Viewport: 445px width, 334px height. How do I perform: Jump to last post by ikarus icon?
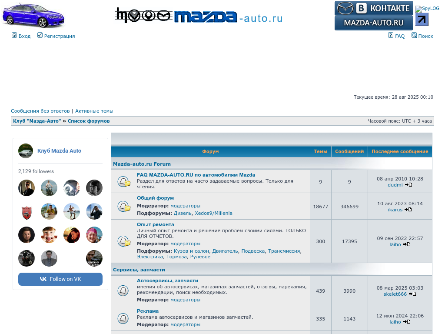[x=408, y=210]
